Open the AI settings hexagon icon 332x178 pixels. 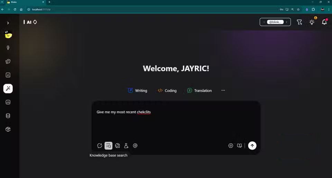[x=231, y=146]
